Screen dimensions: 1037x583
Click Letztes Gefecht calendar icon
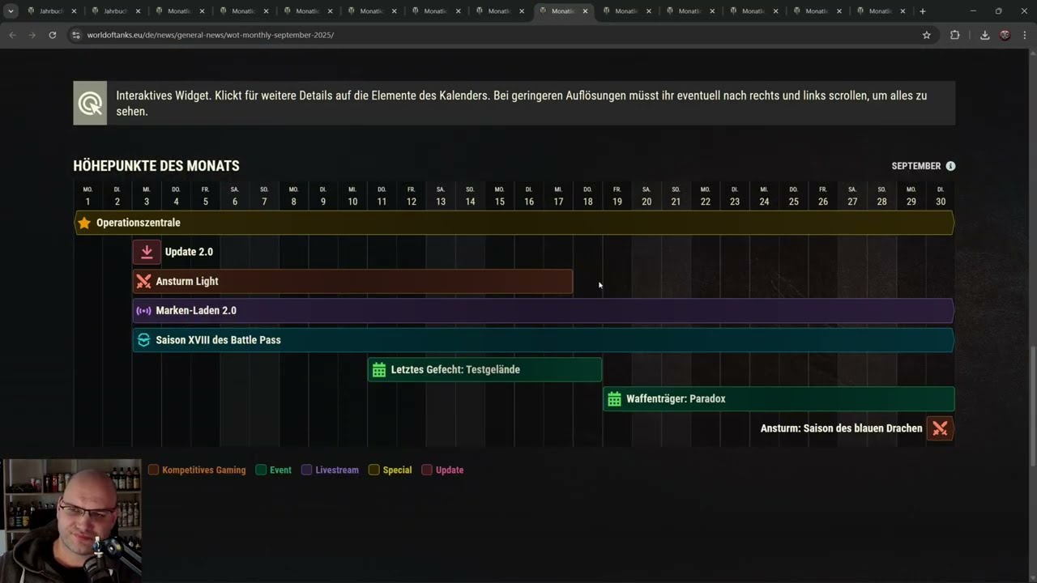click(378, 370)
